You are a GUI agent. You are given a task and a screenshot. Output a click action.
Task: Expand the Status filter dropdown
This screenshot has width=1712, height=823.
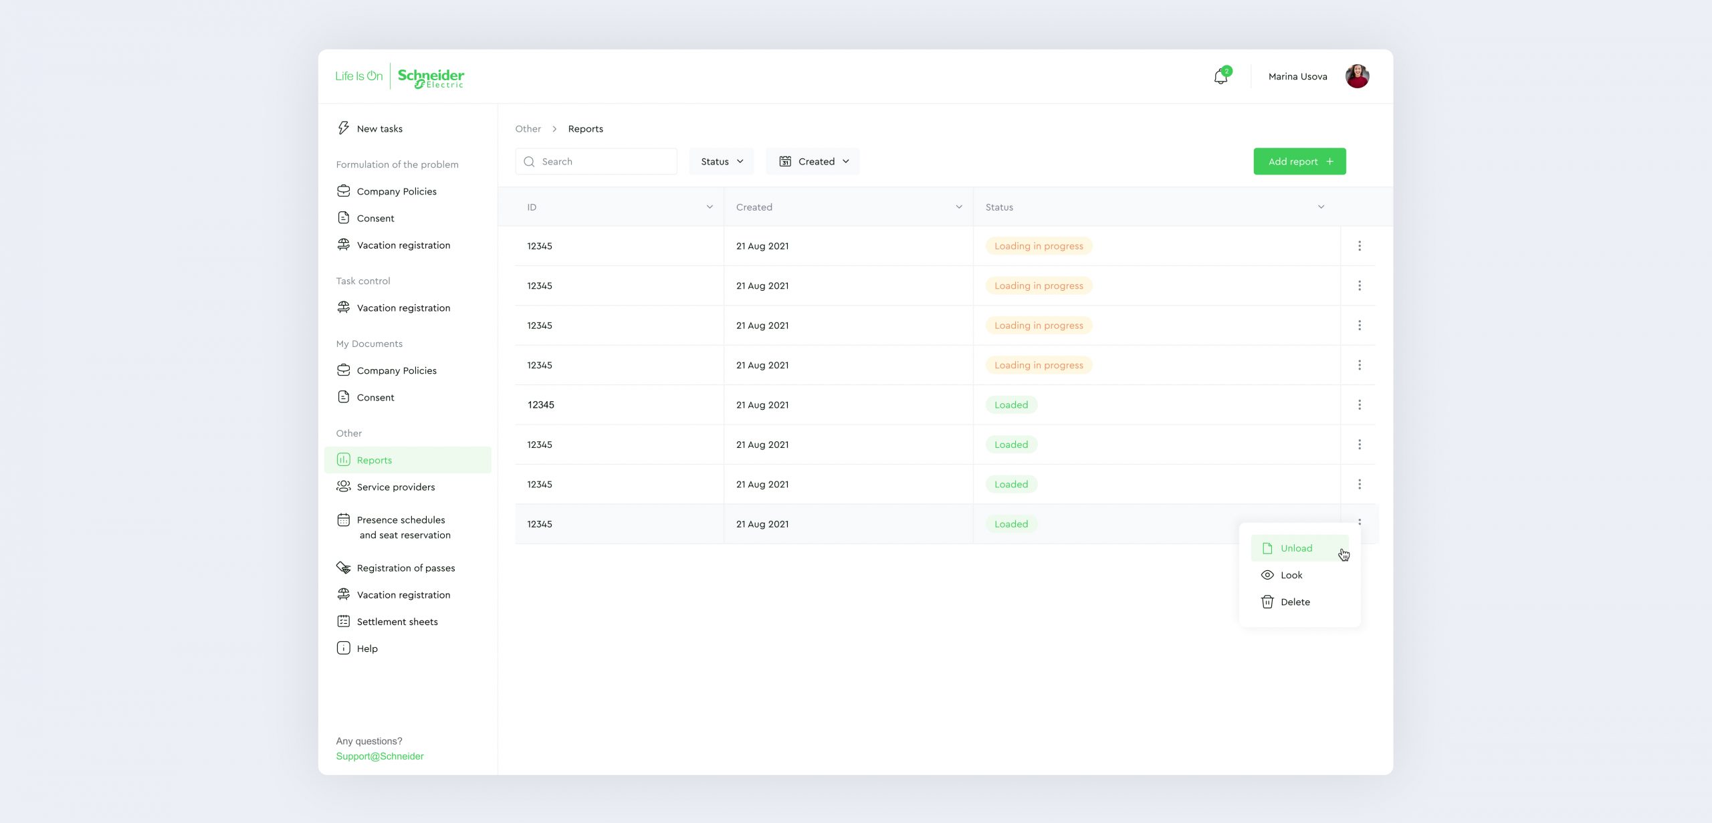point(722,162)
